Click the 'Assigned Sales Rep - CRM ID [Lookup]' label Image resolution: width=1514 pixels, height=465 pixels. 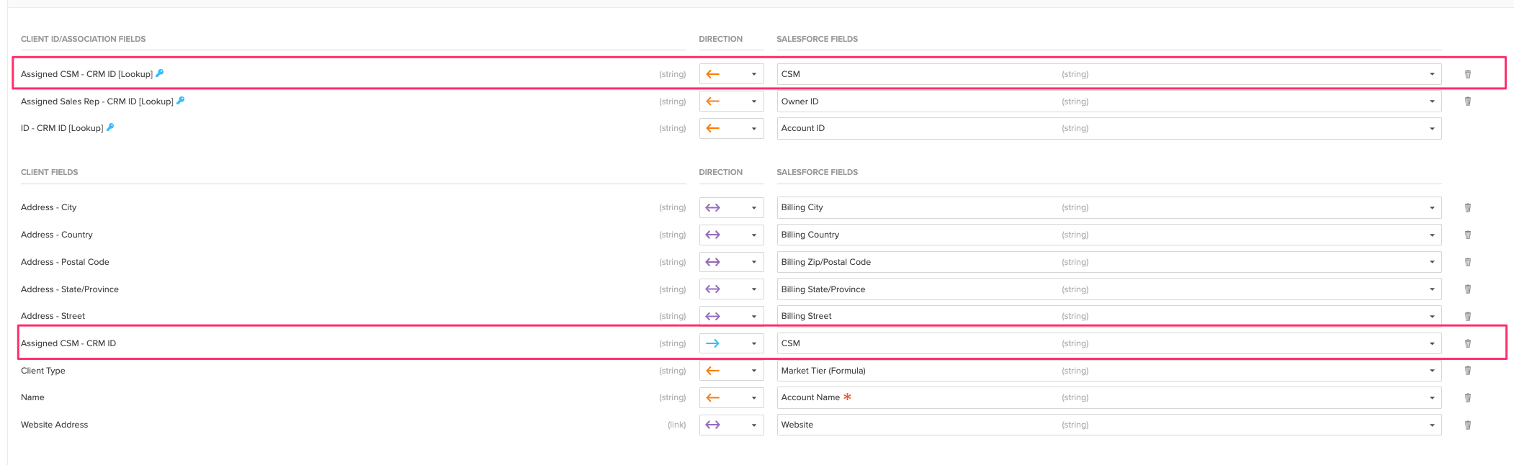[97, 101]
